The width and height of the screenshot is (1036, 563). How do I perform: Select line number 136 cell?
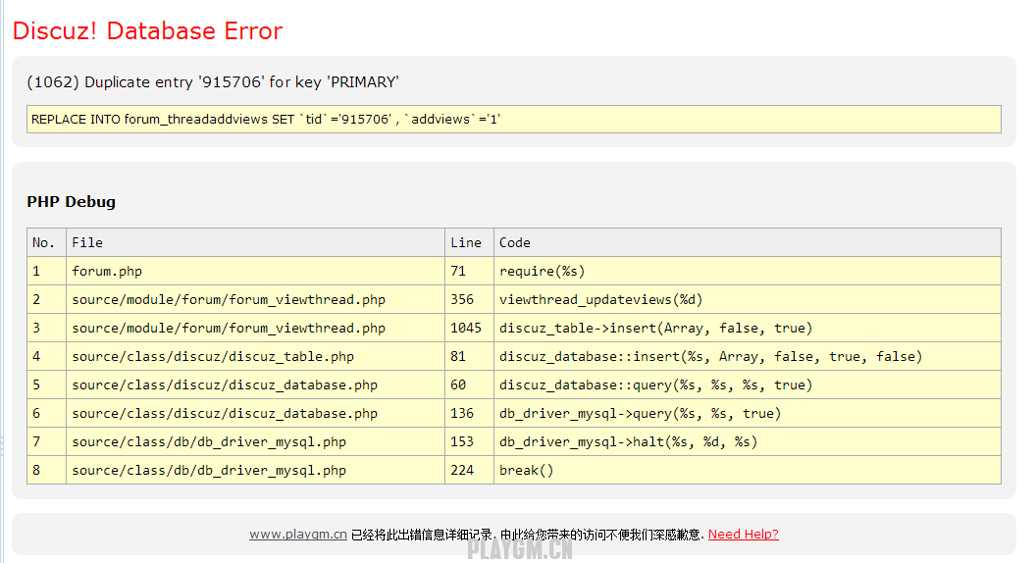pos(469,413)
